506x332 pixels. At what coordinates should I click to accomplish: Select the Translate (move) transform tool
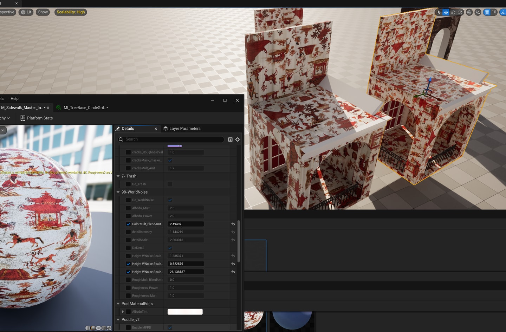pos(446,12)
